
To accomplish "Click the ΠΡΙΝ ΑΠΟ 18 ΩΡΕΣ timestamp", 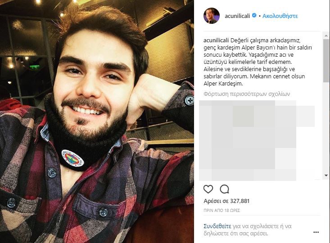I will pos(222,211).
